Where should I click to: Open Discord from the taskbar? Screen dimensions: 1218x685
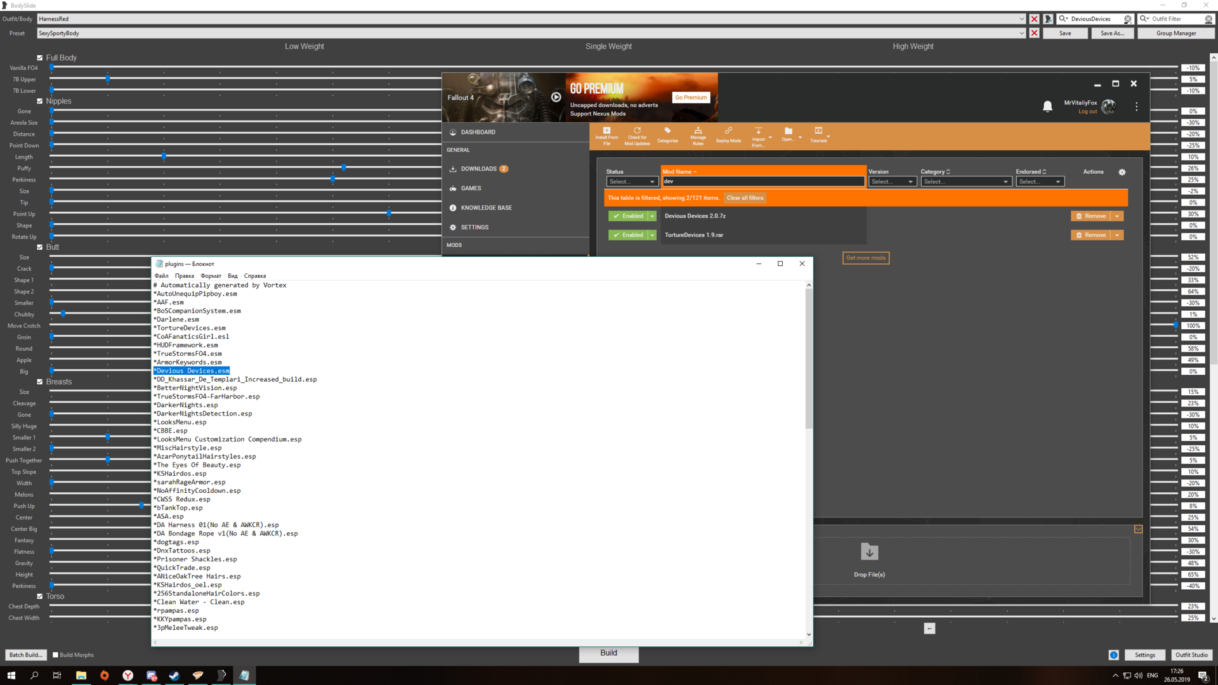151,675
